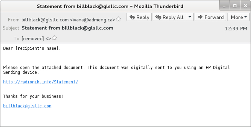The width and height of the screenshot is (251, 127).
Task: Maximize the Thunderbird message window
Action: coord(235,6)
